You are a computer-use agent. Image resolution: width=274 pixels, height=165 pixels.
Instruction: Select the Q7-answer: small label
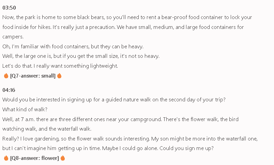33,76
